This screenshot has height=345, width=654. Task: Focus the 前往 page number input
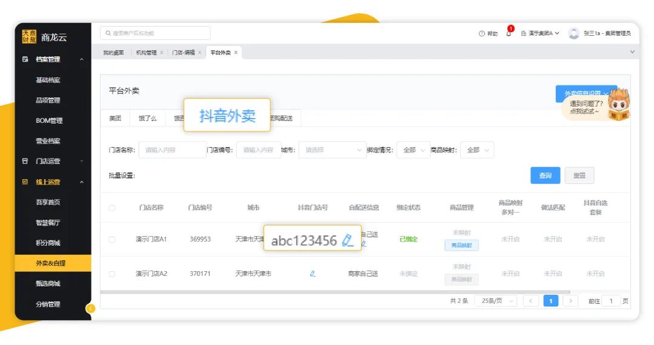[611, 301]
